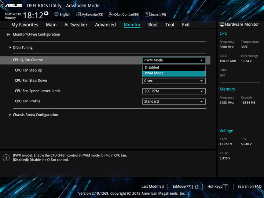Click the 1.024 V core voltage value
This screenshot has height=198, width=264.
click(x=246, y=61)
